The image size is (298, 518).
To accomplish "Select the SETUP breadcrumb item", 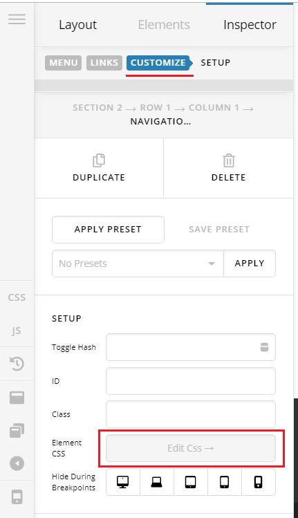I will pyautogui.click(x=216, y=62).
